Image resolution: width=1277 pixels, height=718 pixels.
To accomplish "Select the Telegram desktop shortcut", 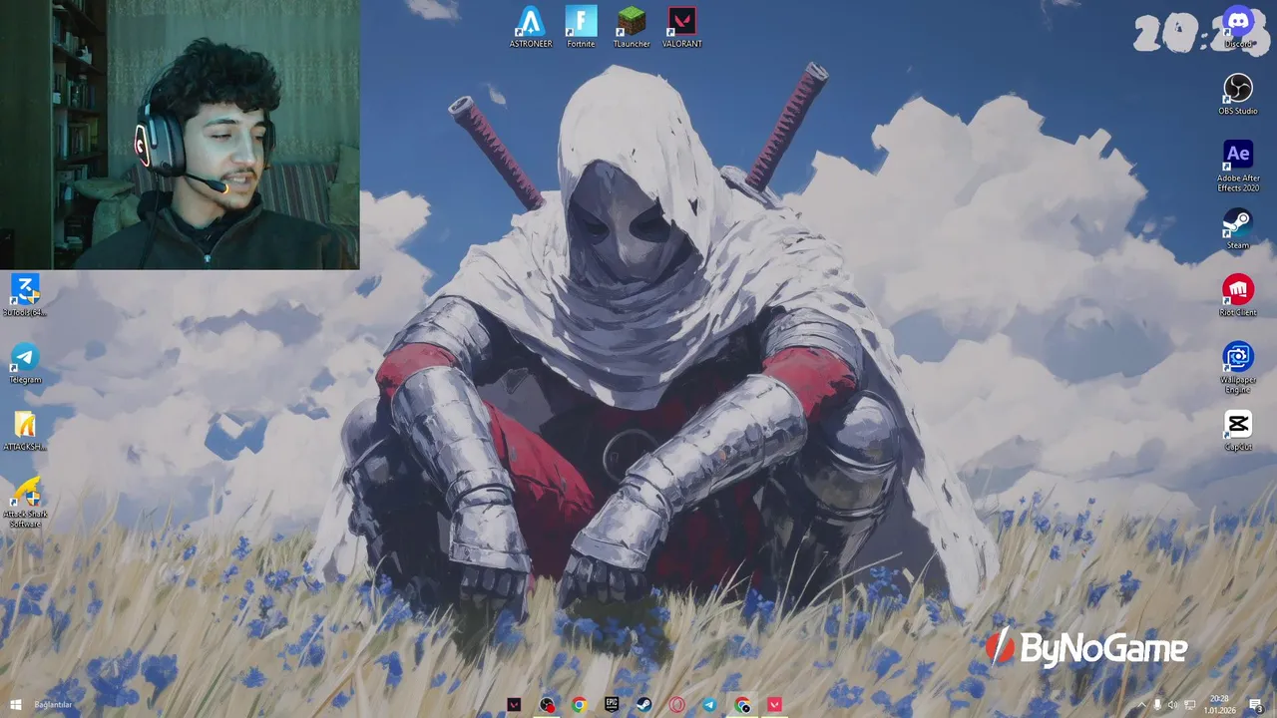I will [25, 363].
